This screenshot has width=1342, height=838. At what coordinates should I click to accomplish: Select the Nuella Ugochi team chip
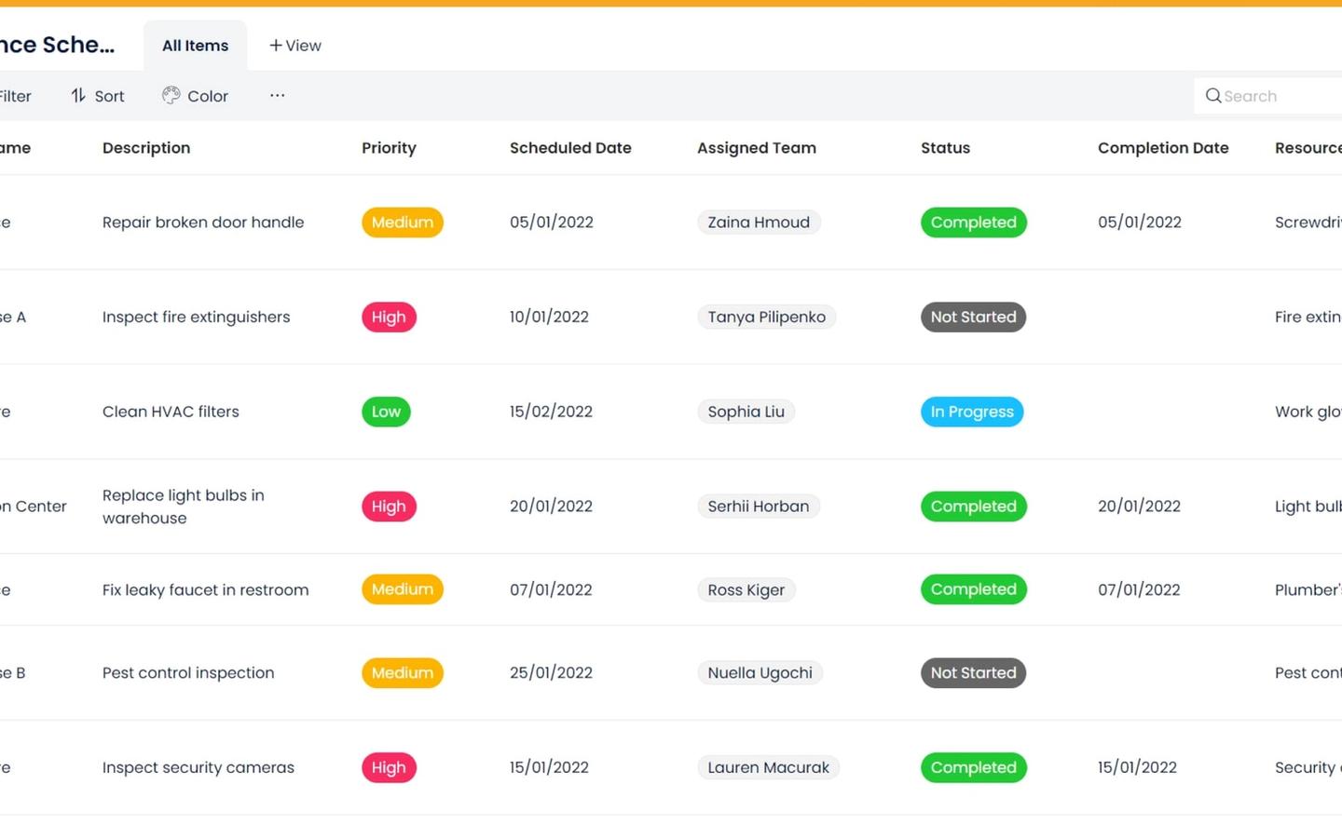click(x=760, y=673)
